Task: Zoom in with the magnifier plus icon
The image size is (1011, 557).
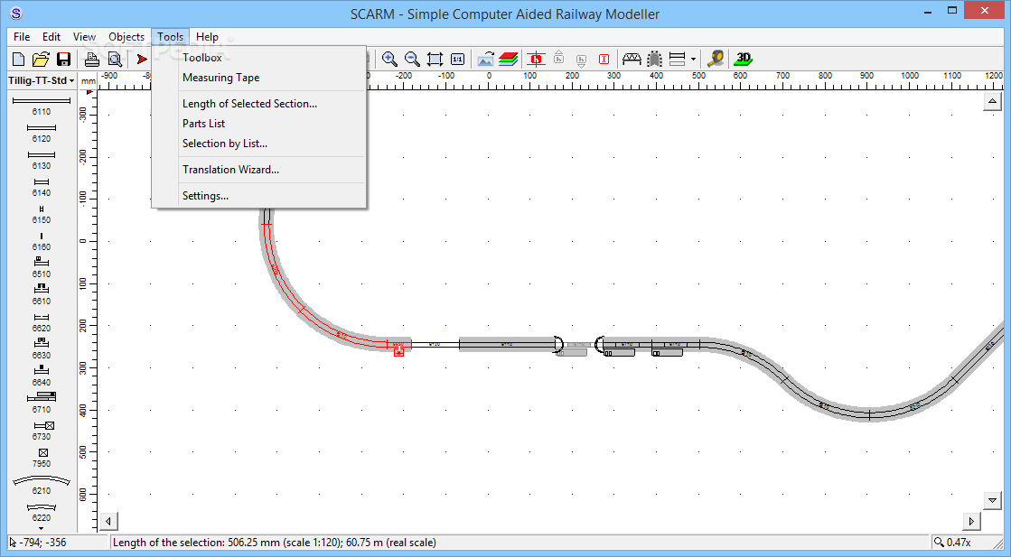Action: (389, 60)
